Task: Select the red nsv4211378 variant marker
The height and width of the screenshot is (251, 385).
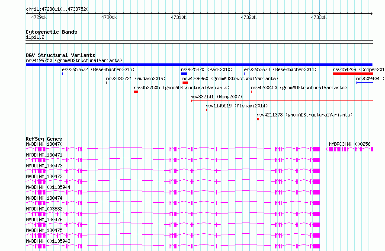Action: tap(258, 119)
